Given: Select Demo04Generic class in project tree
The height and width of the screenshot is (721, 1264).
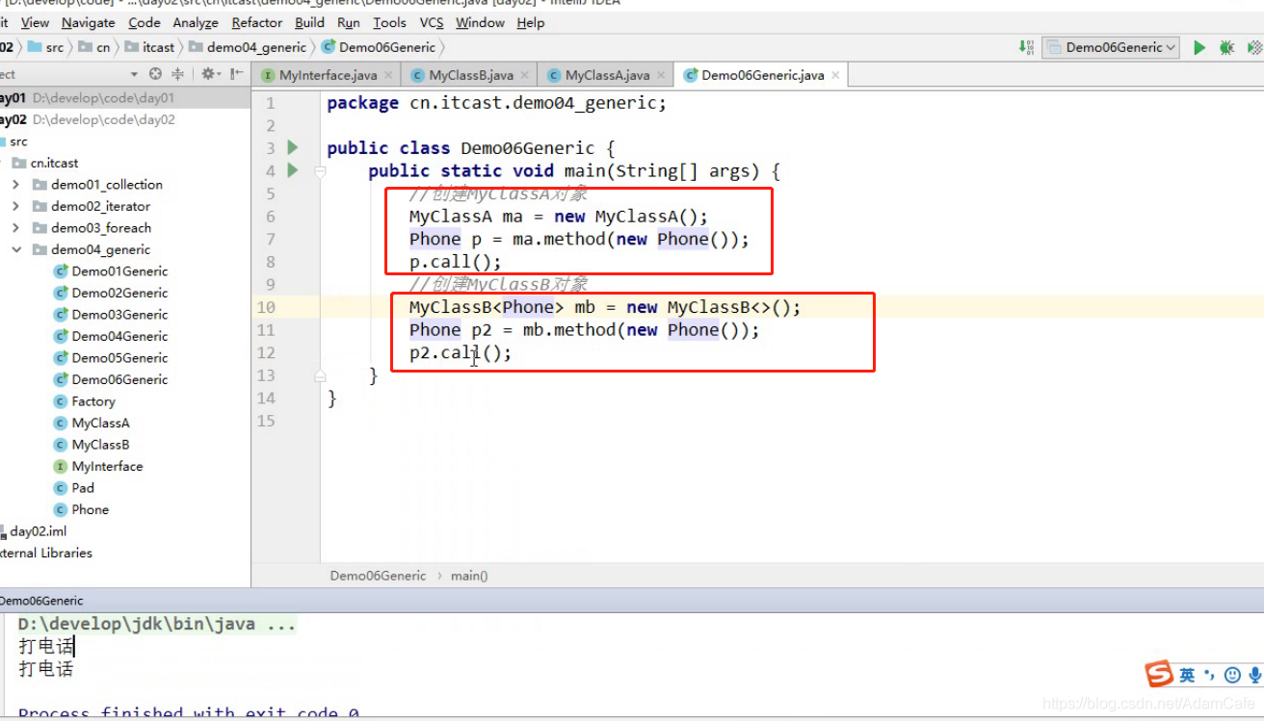Looking at the screenshot, I should point(111,336).
